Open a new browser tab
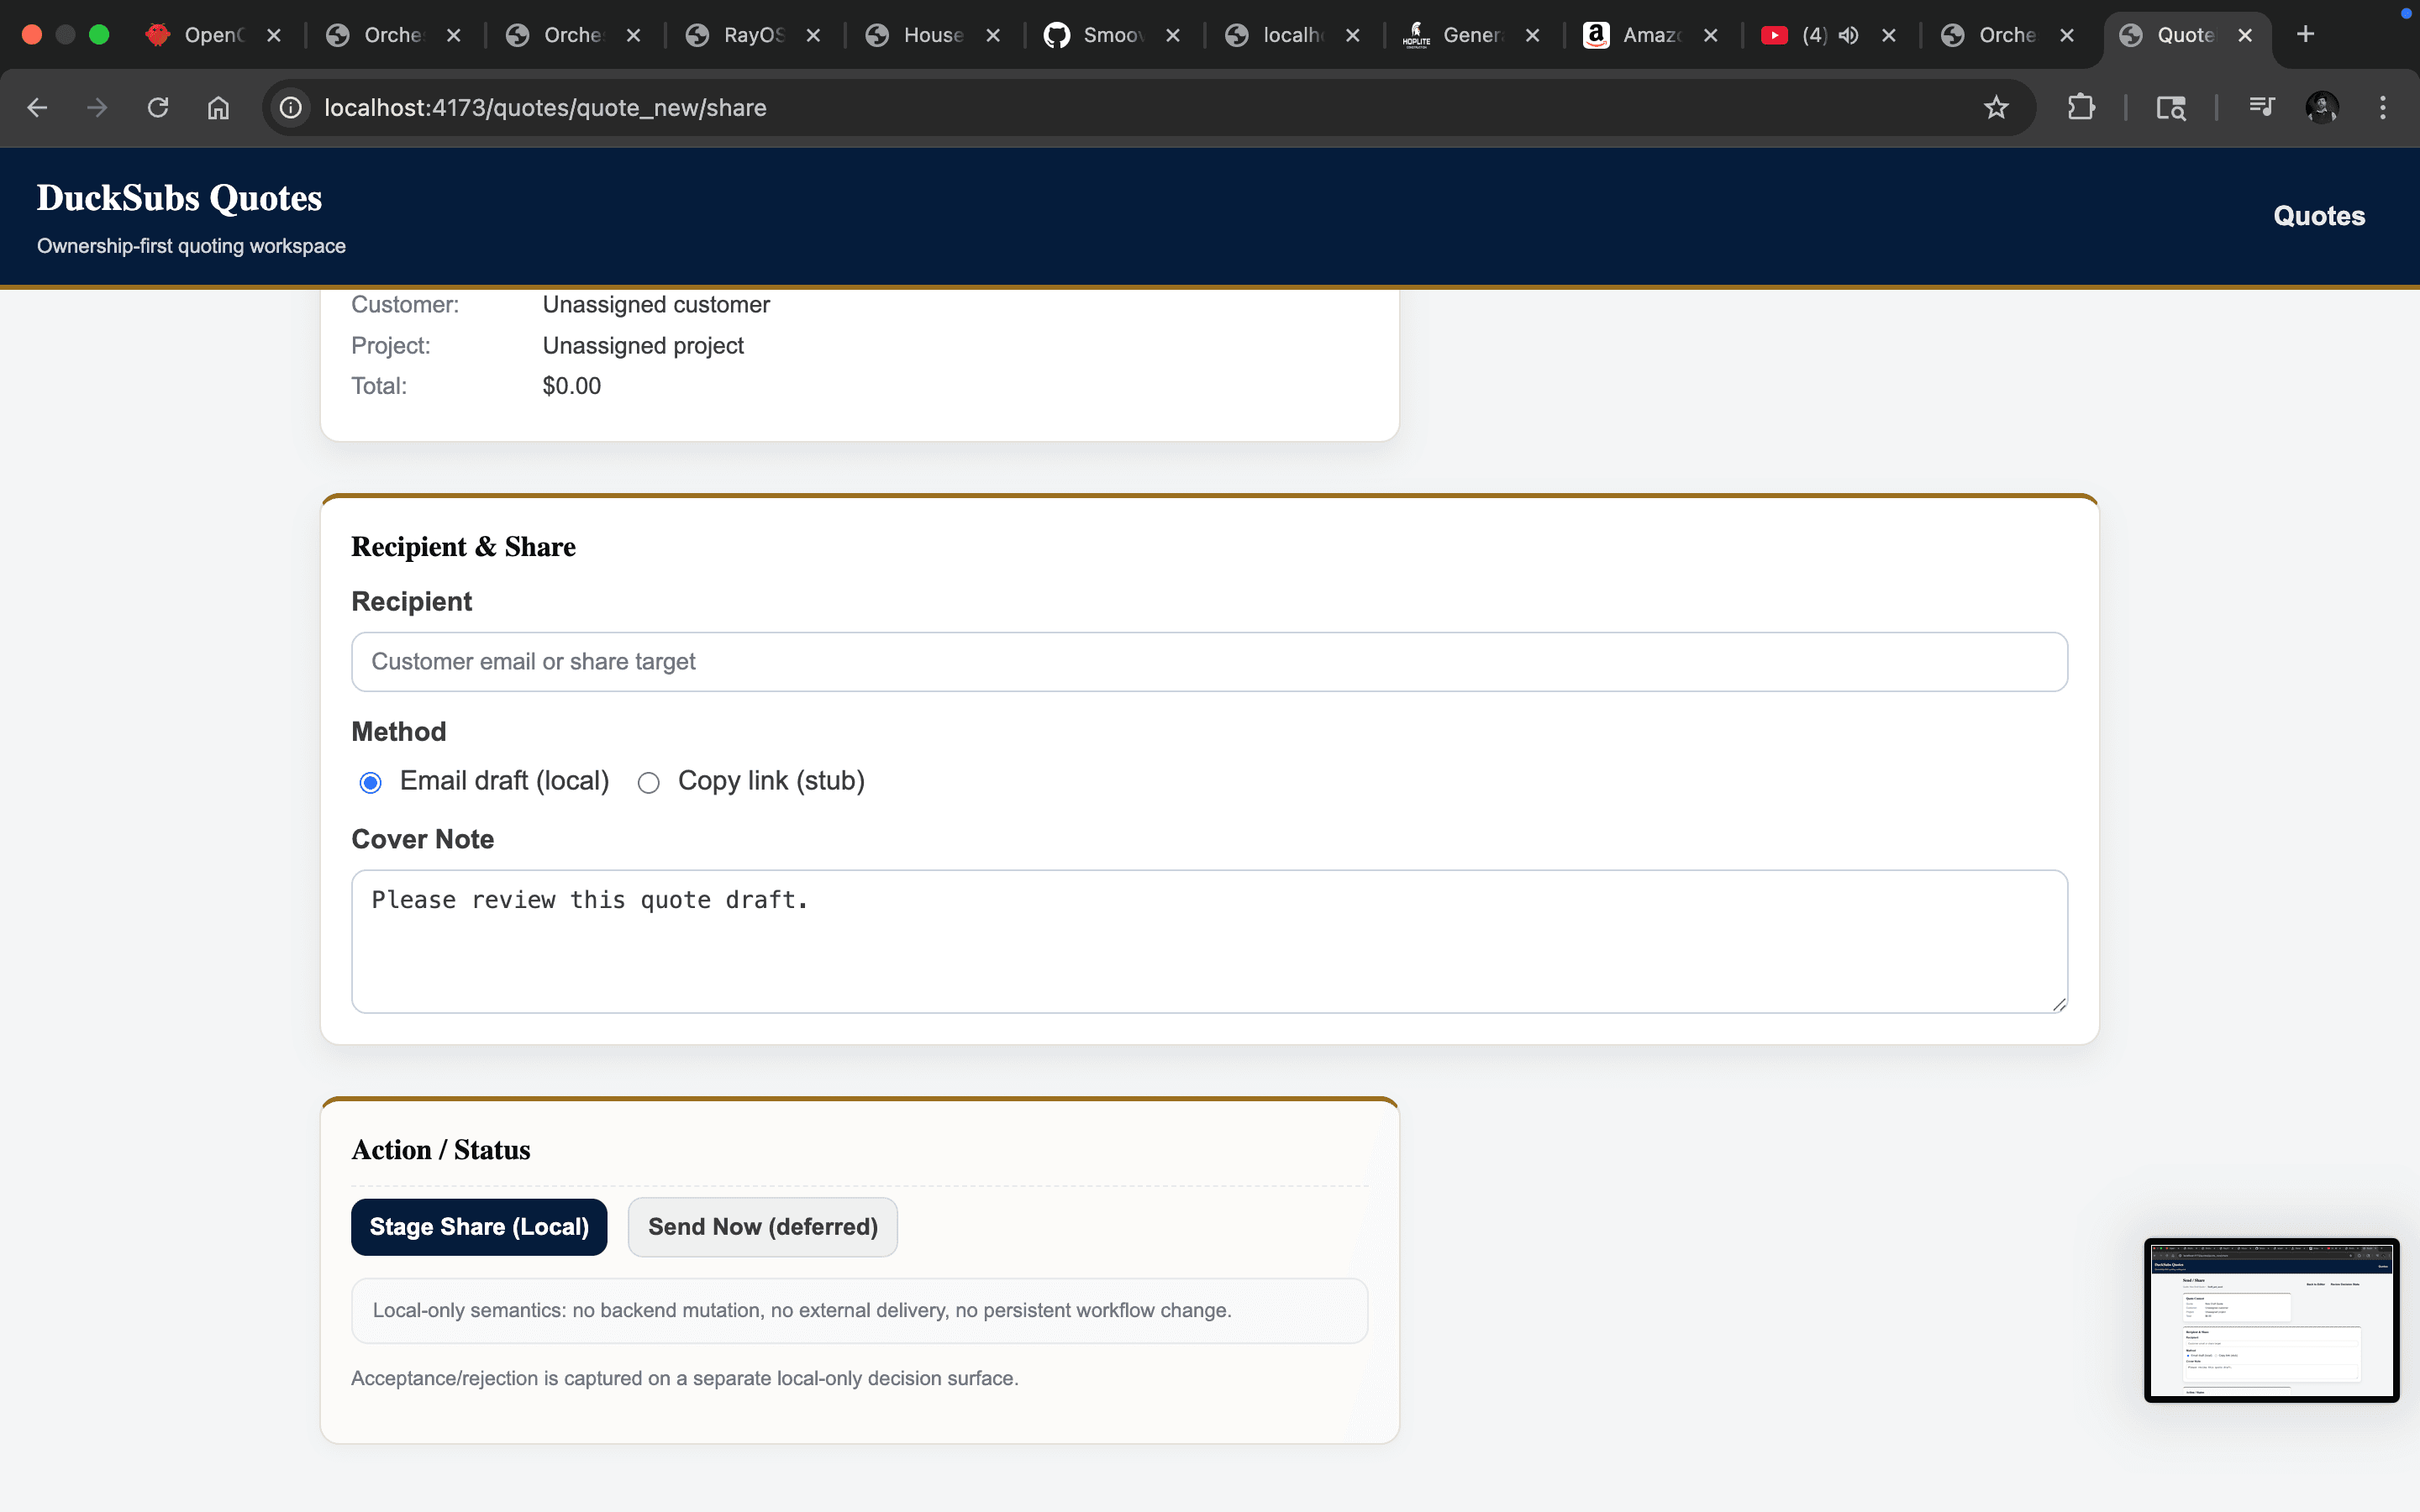2420x1512 pixels. pos(2306,35)
